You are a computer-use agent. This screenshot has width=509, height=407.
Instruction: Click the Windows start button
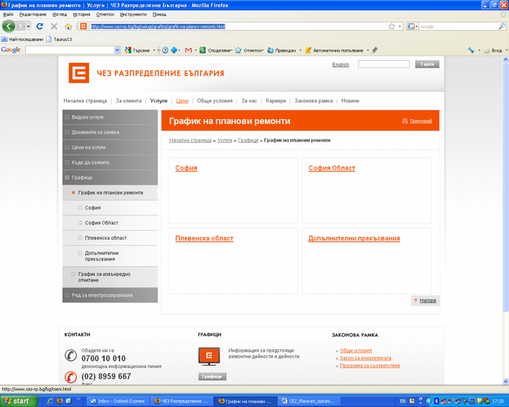pyautogui.click(x=18, y=401)
